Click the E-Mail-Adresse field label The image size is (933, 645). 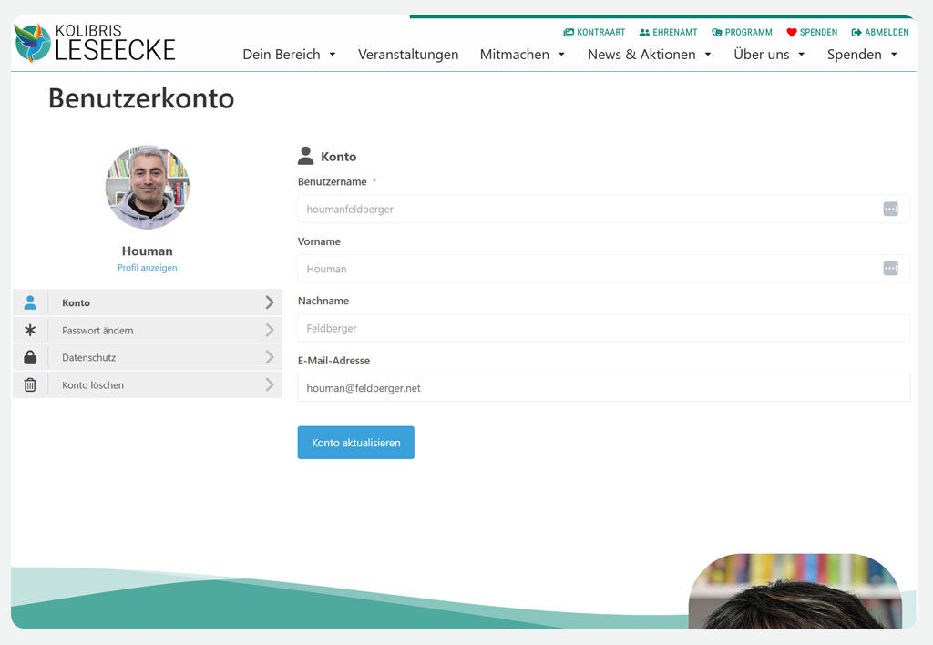point(333,361)
